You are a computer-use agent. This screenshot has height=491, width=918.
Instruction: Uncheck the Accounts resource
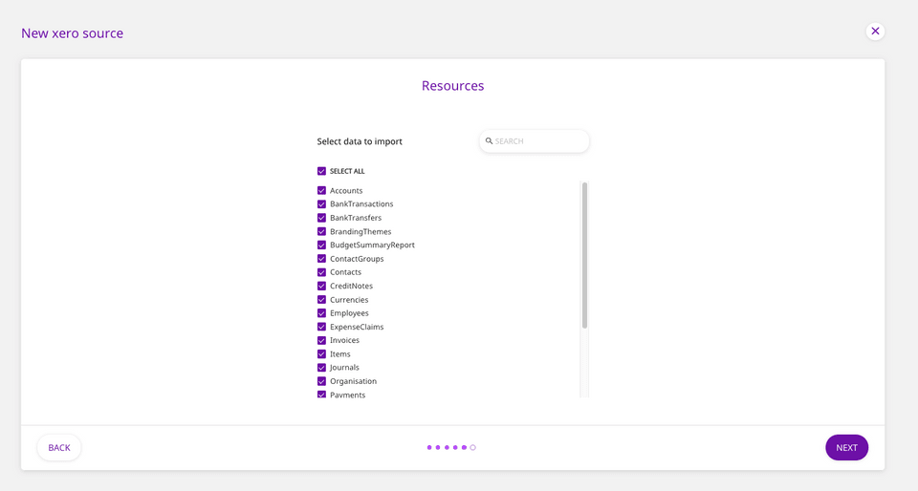[321, 191]
